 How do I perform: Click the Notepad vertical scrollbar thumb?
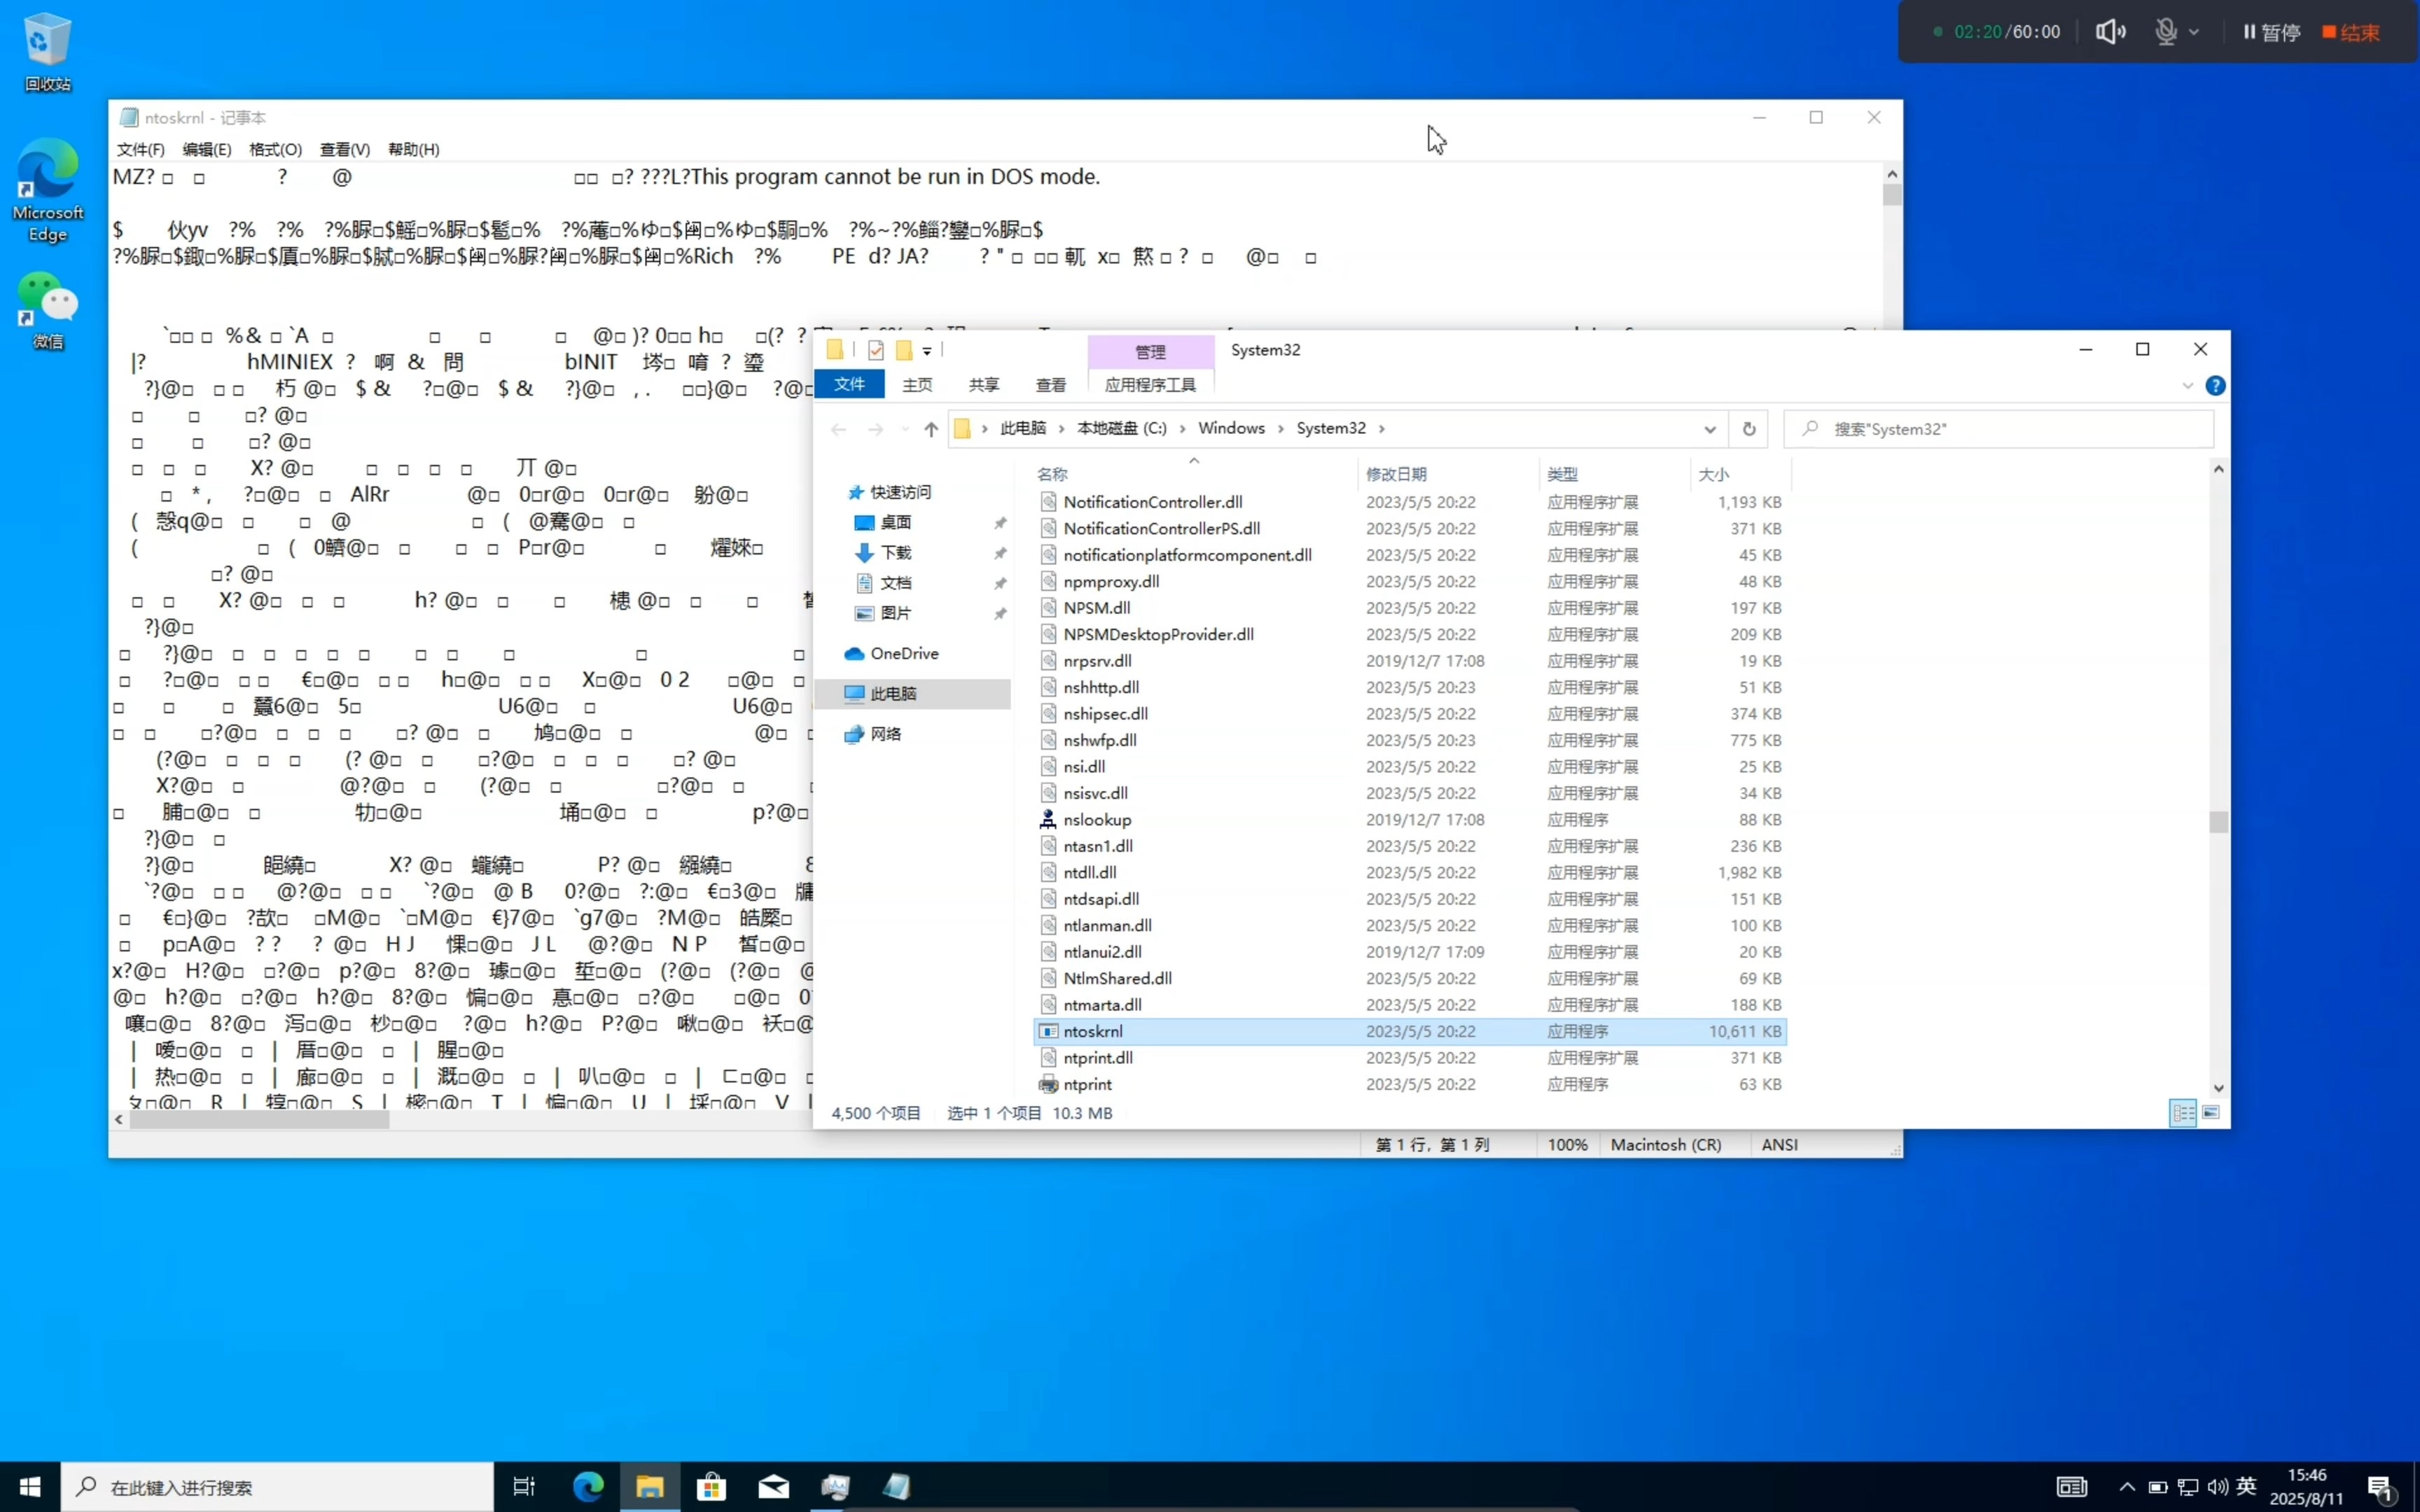coord(1891,195)
